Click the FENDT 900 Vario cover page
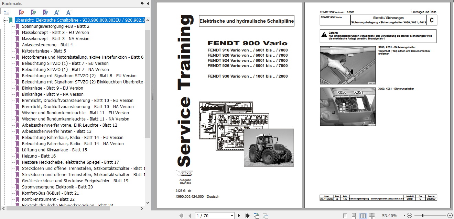 point(229,105)
